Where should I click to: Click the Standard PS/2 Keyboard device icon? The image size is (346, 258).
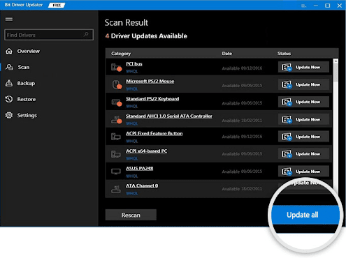pyautogui.click(x=117, y=103)
